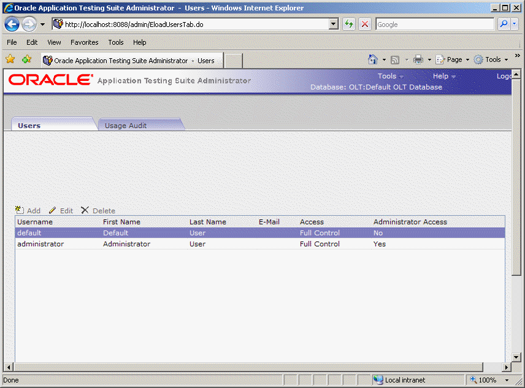Expand the address bar dropdown
Image resolution: width=525 pixels, height=388 pixels.
point(334,24)
